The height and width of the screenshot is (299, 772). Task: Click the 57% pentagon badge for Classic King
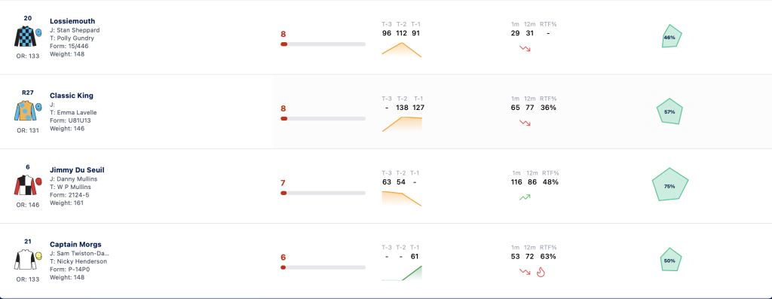point(669,111)
